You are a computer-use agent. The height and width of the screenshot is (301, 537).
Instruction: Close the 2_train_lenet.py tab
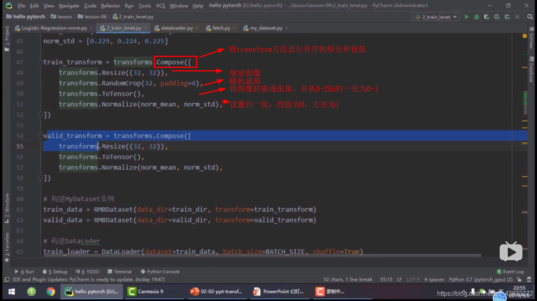pos(146,28)
